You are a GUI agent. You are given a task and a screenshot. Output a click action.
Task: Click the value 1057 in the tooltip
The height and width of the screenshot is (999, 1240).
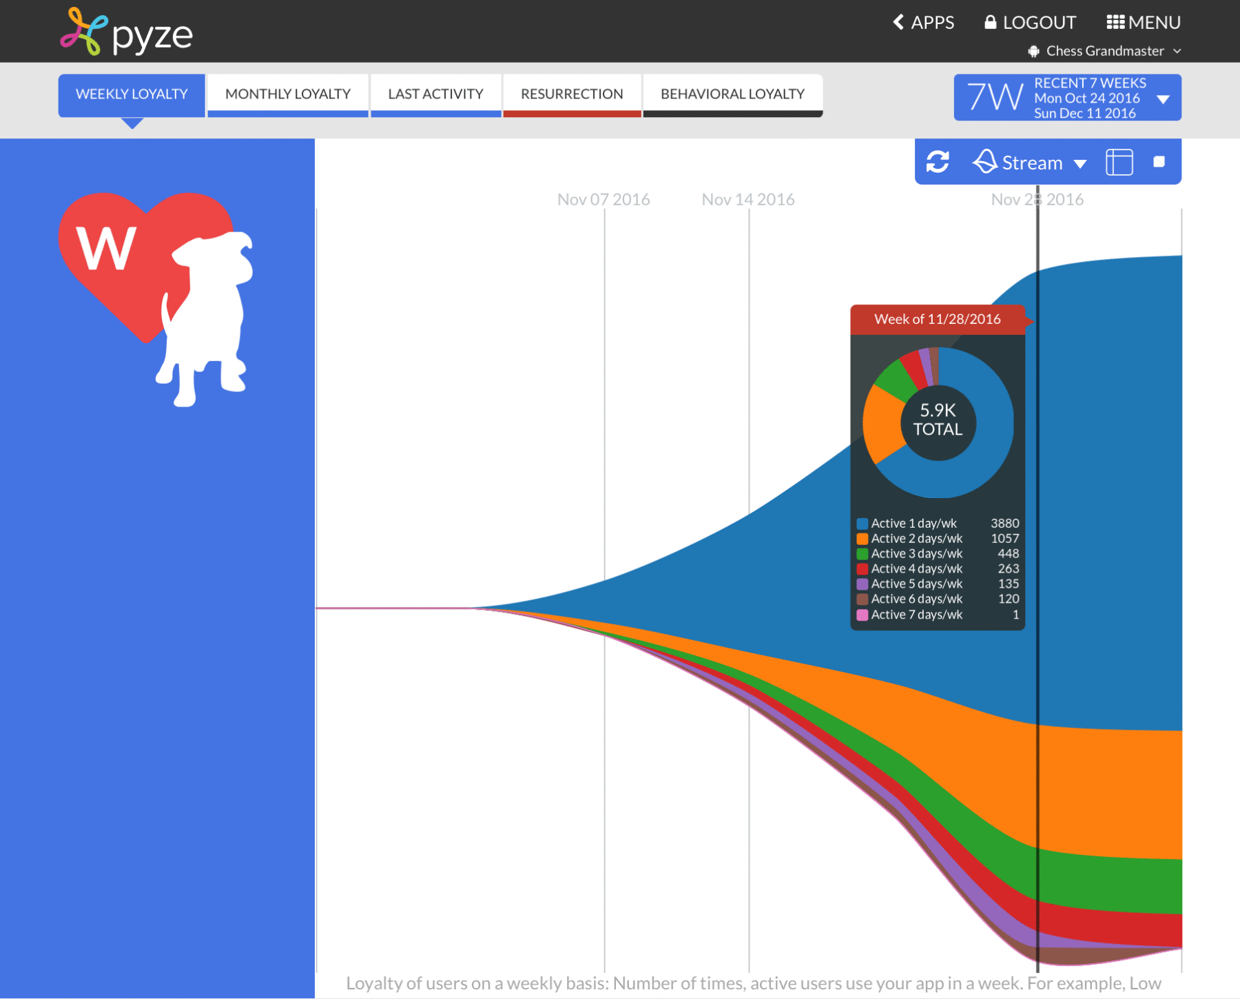[1005, 539]
